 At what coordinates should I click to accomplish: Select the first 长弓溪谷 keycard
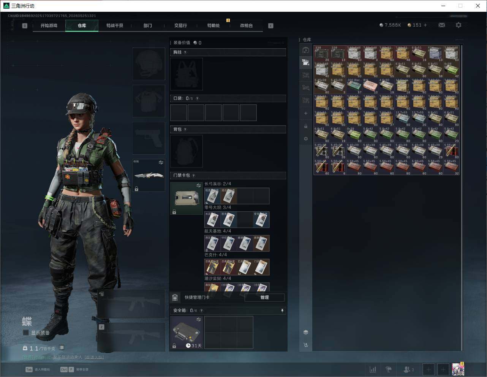(213, 196)
